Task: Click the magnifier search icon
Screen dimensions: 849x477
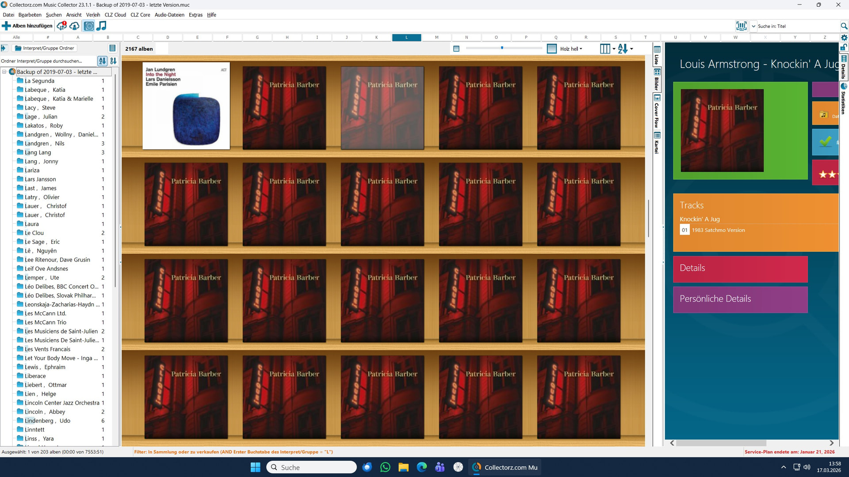Action: (x=844, y=26)
